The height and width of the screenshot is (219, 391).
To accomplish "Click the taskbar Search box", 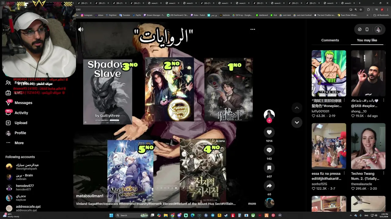I will point(132,215).
